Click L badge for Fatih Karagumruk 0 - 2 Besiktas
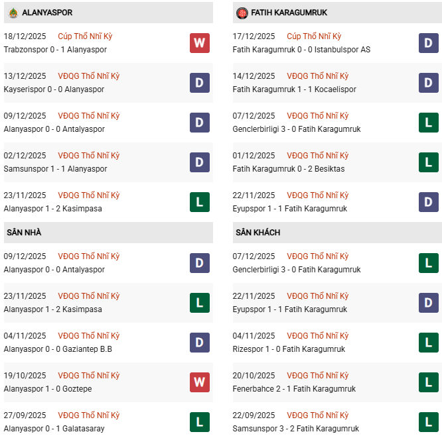This screenshot has height=438, width=442. tap(429, 162)
